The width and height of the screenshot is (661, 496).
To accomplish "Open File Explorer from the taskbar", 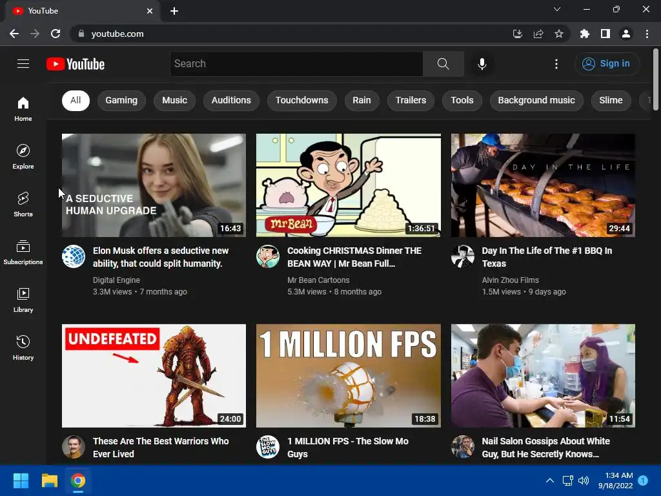I will (49, 480).
